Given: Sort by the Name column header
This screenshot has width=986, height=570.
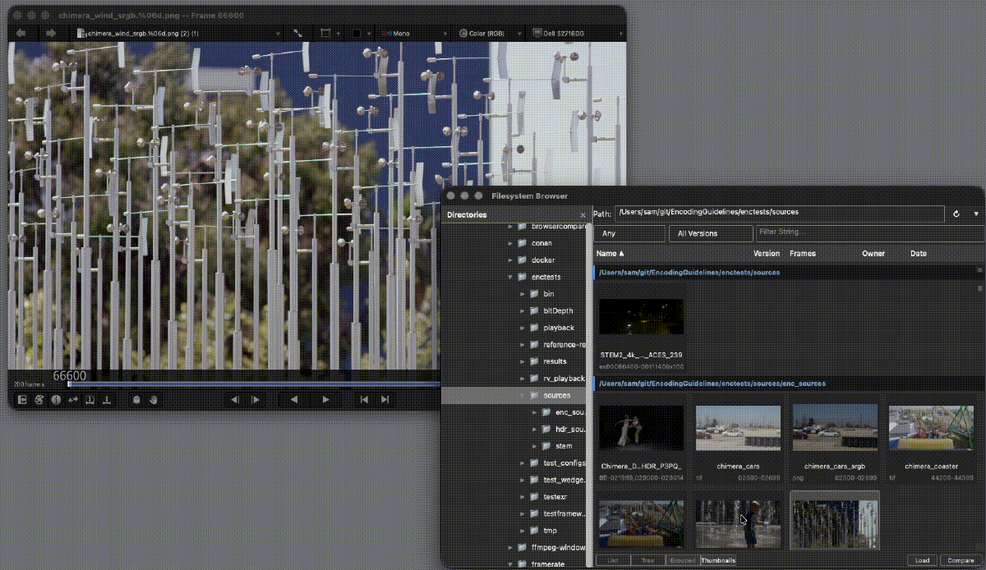Looking at the screenshot, I should coord(610,254).
